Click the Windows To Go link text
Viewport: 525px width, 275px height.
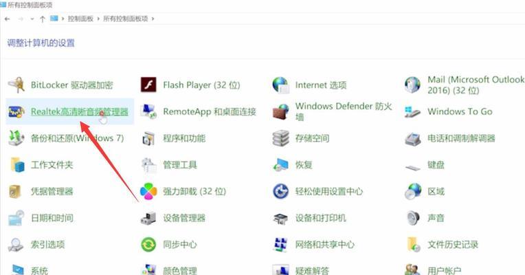click(460, 111)
